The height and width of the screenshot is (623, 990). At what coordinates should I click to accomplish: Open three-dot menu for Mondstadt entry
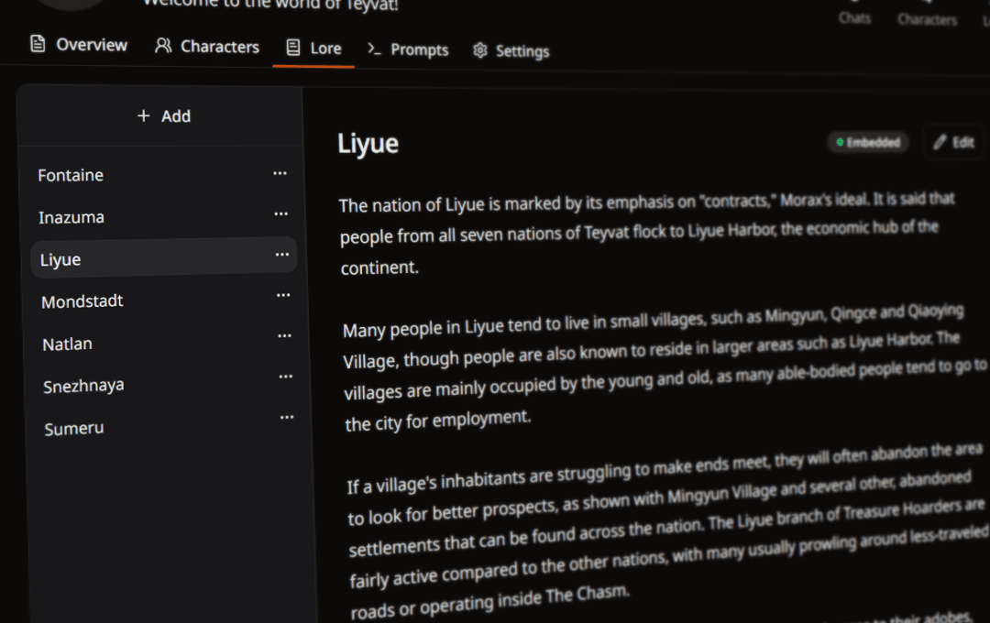(283, 295)
